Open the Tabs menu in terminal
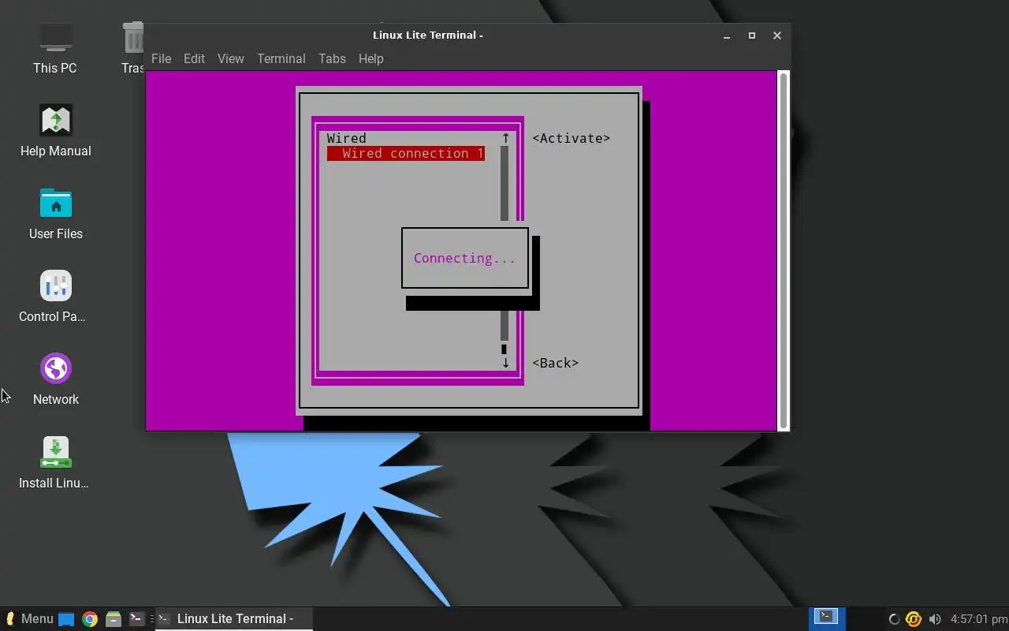 tap(332, 58)
